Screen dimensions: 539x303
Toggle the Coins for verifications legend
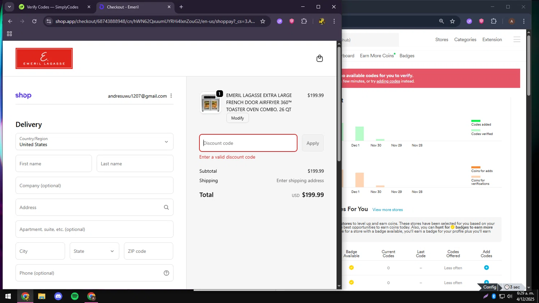click(480, 180)
